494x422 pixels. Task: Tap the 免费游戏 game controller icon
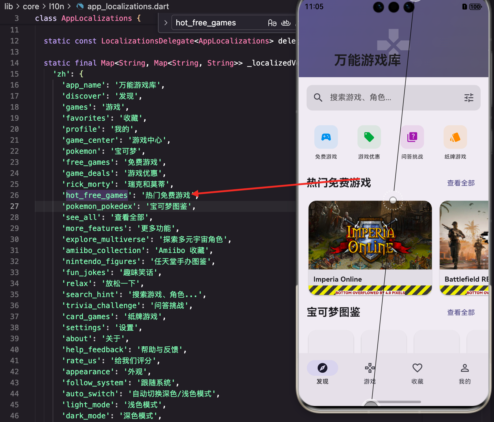point(326,137)
